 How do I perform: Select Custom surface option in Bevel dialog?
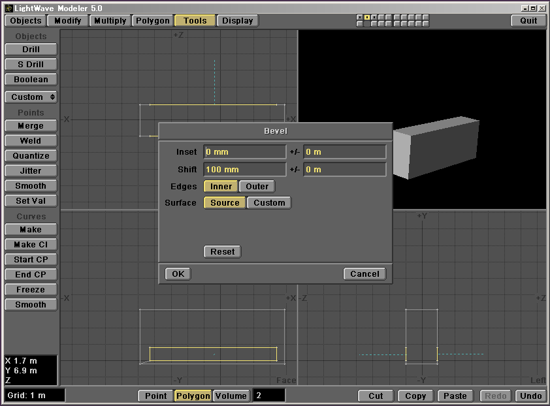(269, 203)
